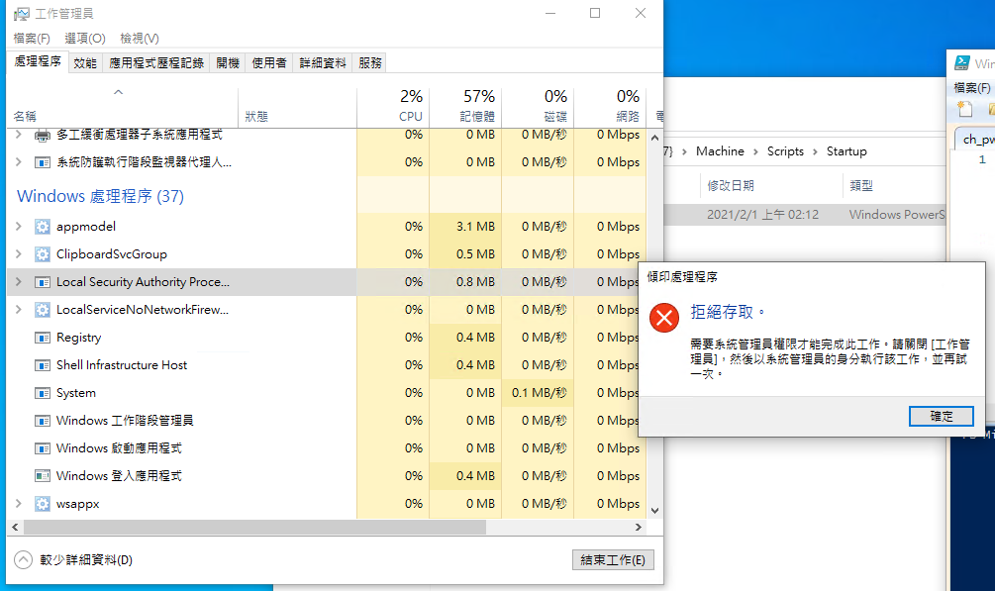Switch to the 效能 tab
This screenshot has width=995, height=591.
(85, 62)
